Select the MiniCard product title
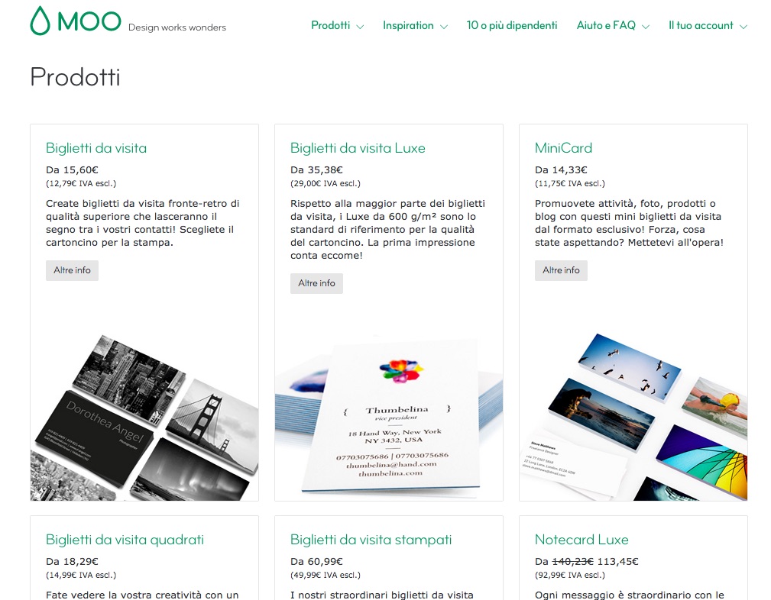The height and width of the screenshot is (600, 771). coord(563,148)
